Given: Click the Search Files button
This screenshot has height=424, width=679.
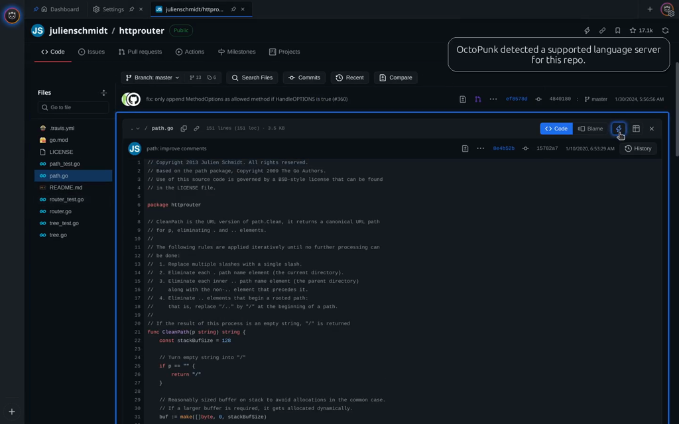Looking at the screenshot, I should (252, 78).
